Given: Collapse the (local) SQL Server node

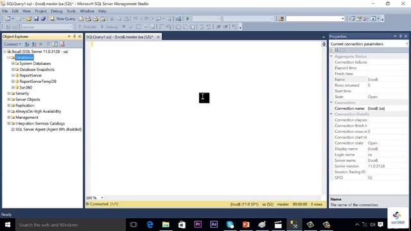Looking at the screenshot, I should (x=4, y=51).
